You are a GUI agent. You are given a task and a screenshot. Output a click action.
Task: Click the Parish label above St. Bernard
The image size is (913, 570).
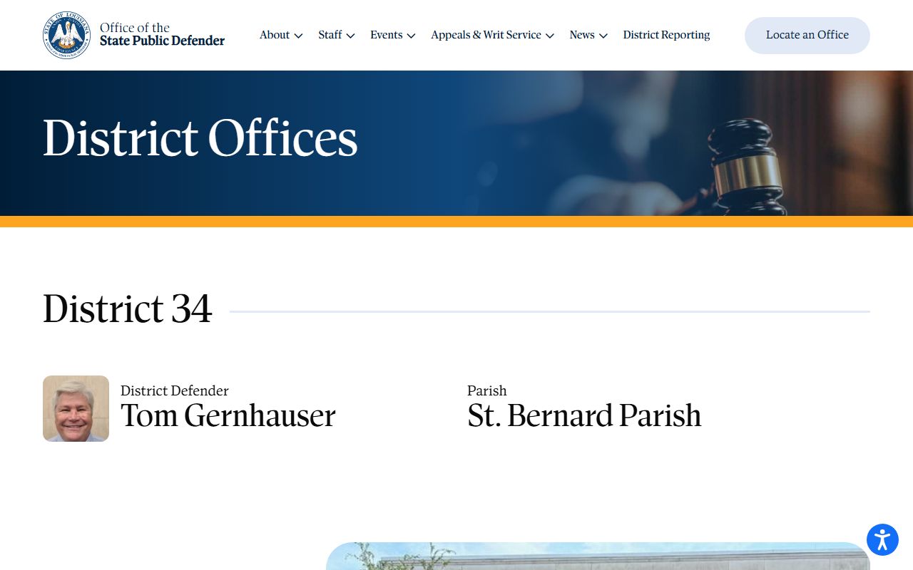coord(487,390)
